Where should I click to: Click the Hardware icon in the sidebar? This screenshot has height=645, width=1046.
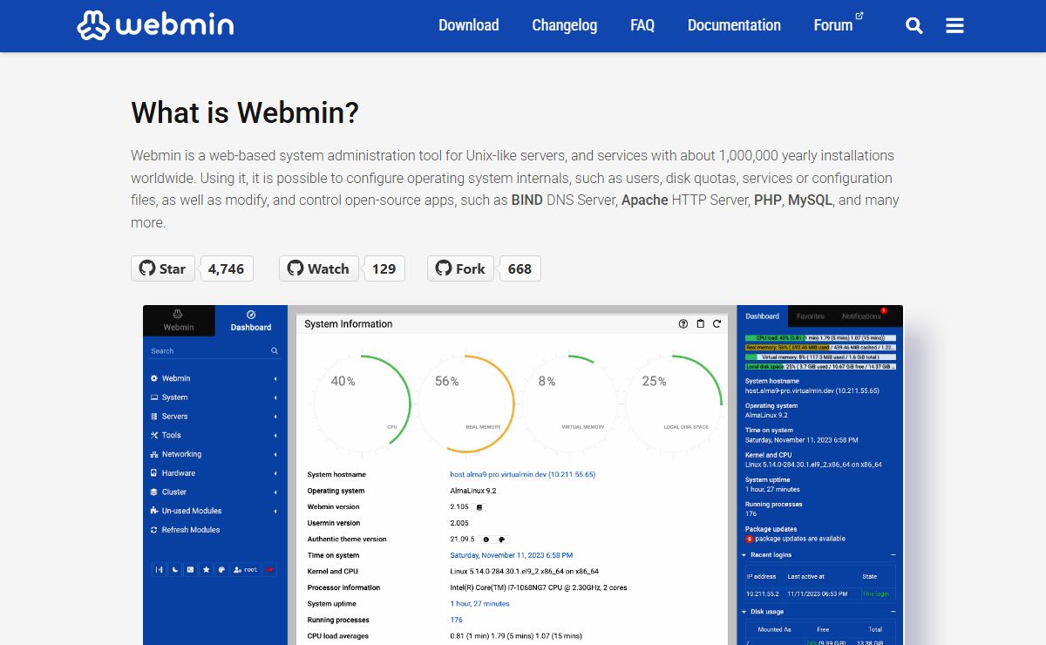coord(154,473)
